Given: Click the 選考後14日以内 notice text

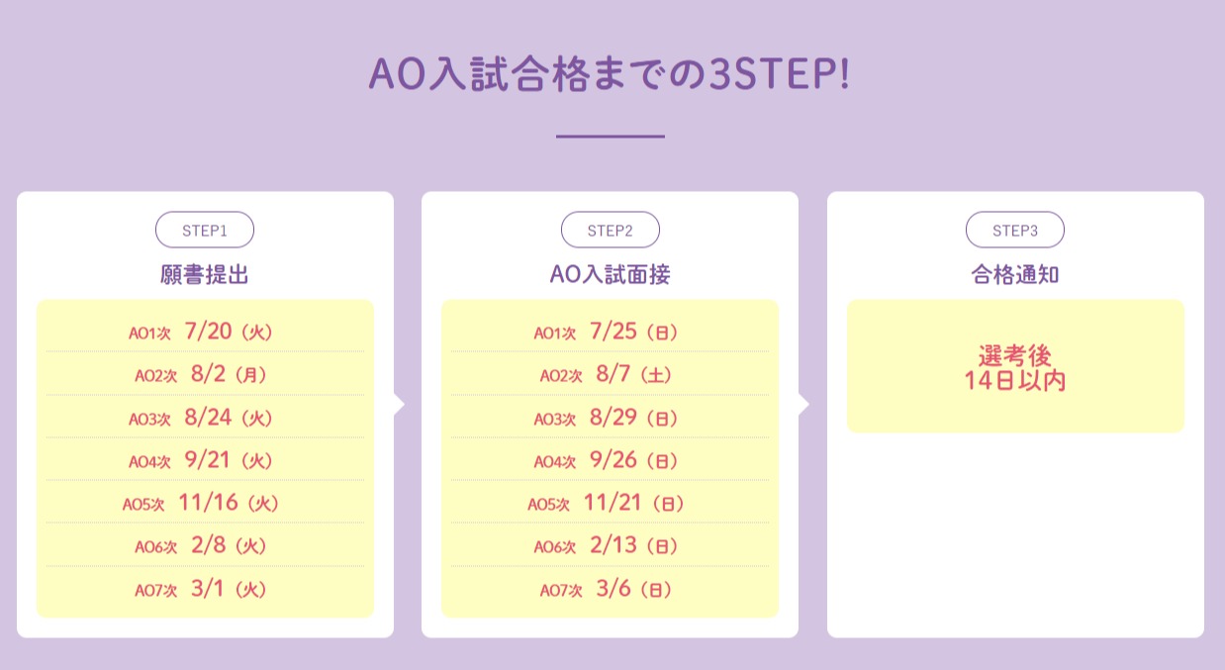Looking at the screenshot, I should (x=1015, y=368).
